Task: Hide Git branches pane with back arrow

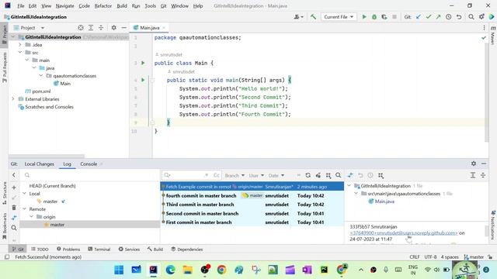Action: point(14,175)
